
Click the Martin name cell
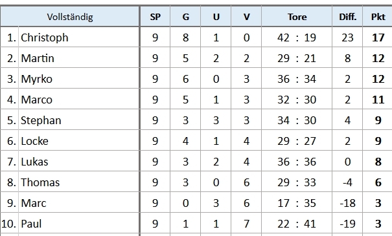click(79, 58)
